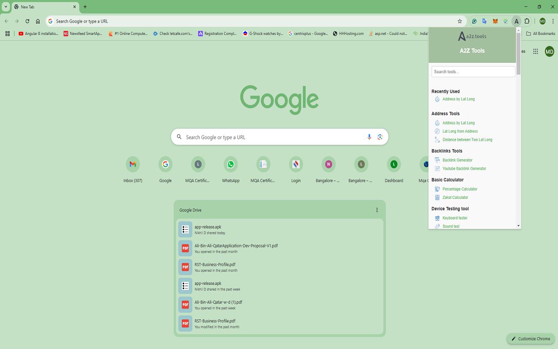This screenshot has height=349, width=558.
Task: Open the Google Drive card options menu
Action: click(377, 210)
